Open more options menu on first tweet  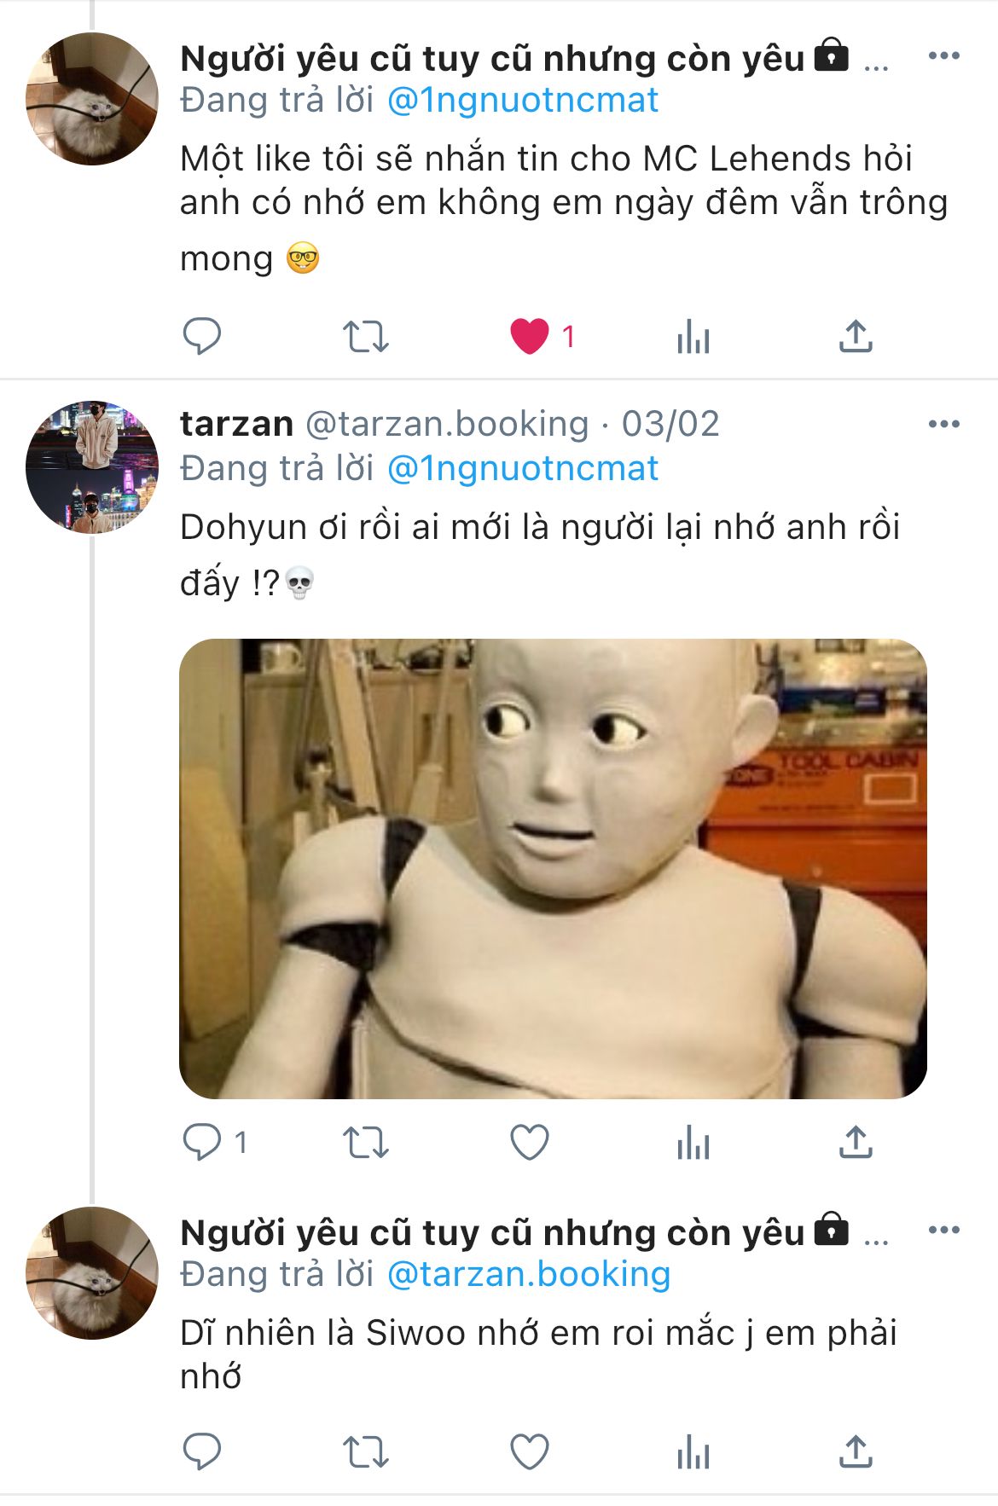click(x=944, y=56)
